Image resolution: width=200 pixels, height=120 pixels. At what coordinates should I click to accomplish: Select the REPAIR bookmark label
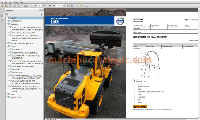tap(13, 47)
